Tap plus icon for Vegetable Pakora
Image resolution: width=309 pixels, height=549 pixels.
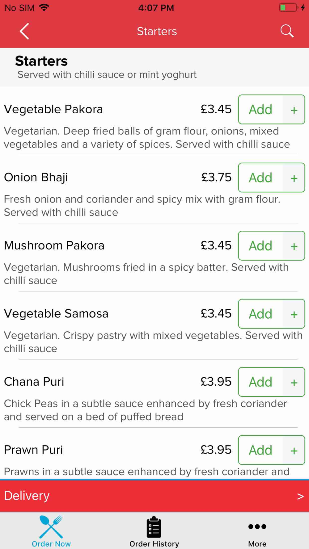click(294, 110)
